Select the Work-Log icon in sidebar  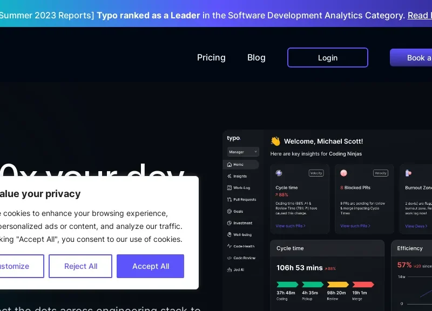click(230, 188)
